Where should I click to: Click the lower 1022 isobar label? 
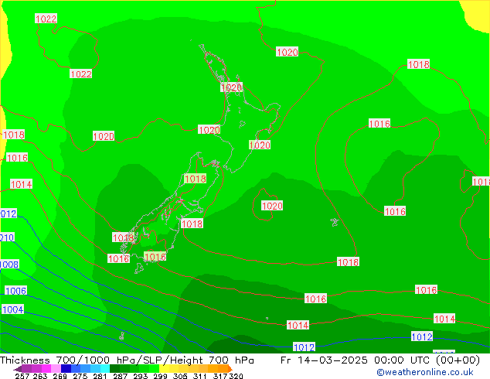tap(81, 73)
